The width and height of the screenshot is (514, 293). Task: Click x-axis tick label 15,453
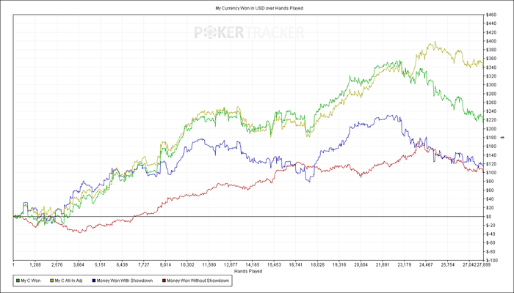coord(274,264)
